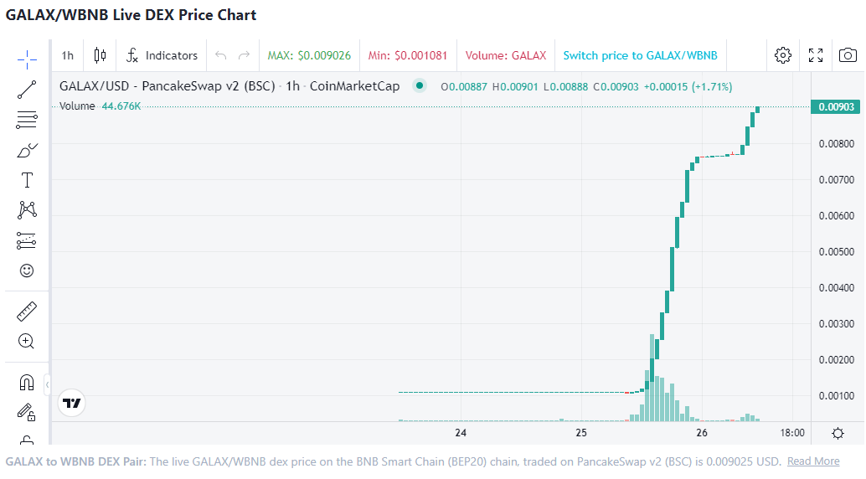Follow the Read More link
Viewport: 866px width, 479px height.
812,461
